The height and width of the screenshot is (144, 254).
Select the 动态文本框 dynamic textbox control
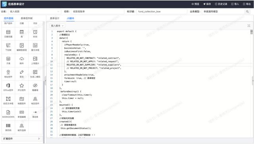(x=8, y=101)
